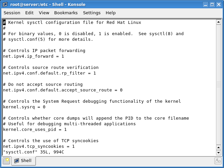The height and width of the screenshot is (168, 224).
Task: Open the Edit menu
Action: (29, 13)
